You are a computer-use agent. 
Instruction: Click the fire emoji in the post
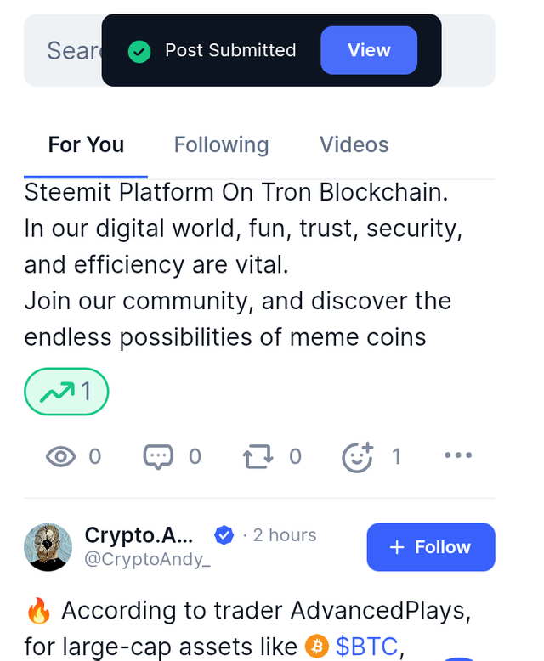click(x=39, y=610)
